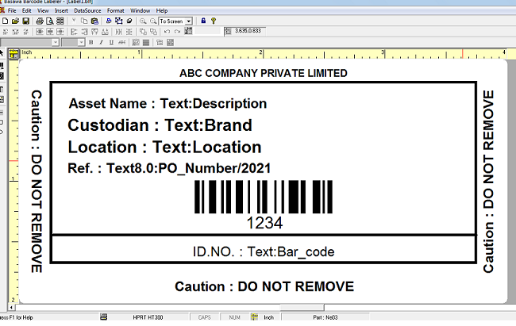Create a new label with New icon
Viewport: 516px width, 326px height.
pos(6,21)
